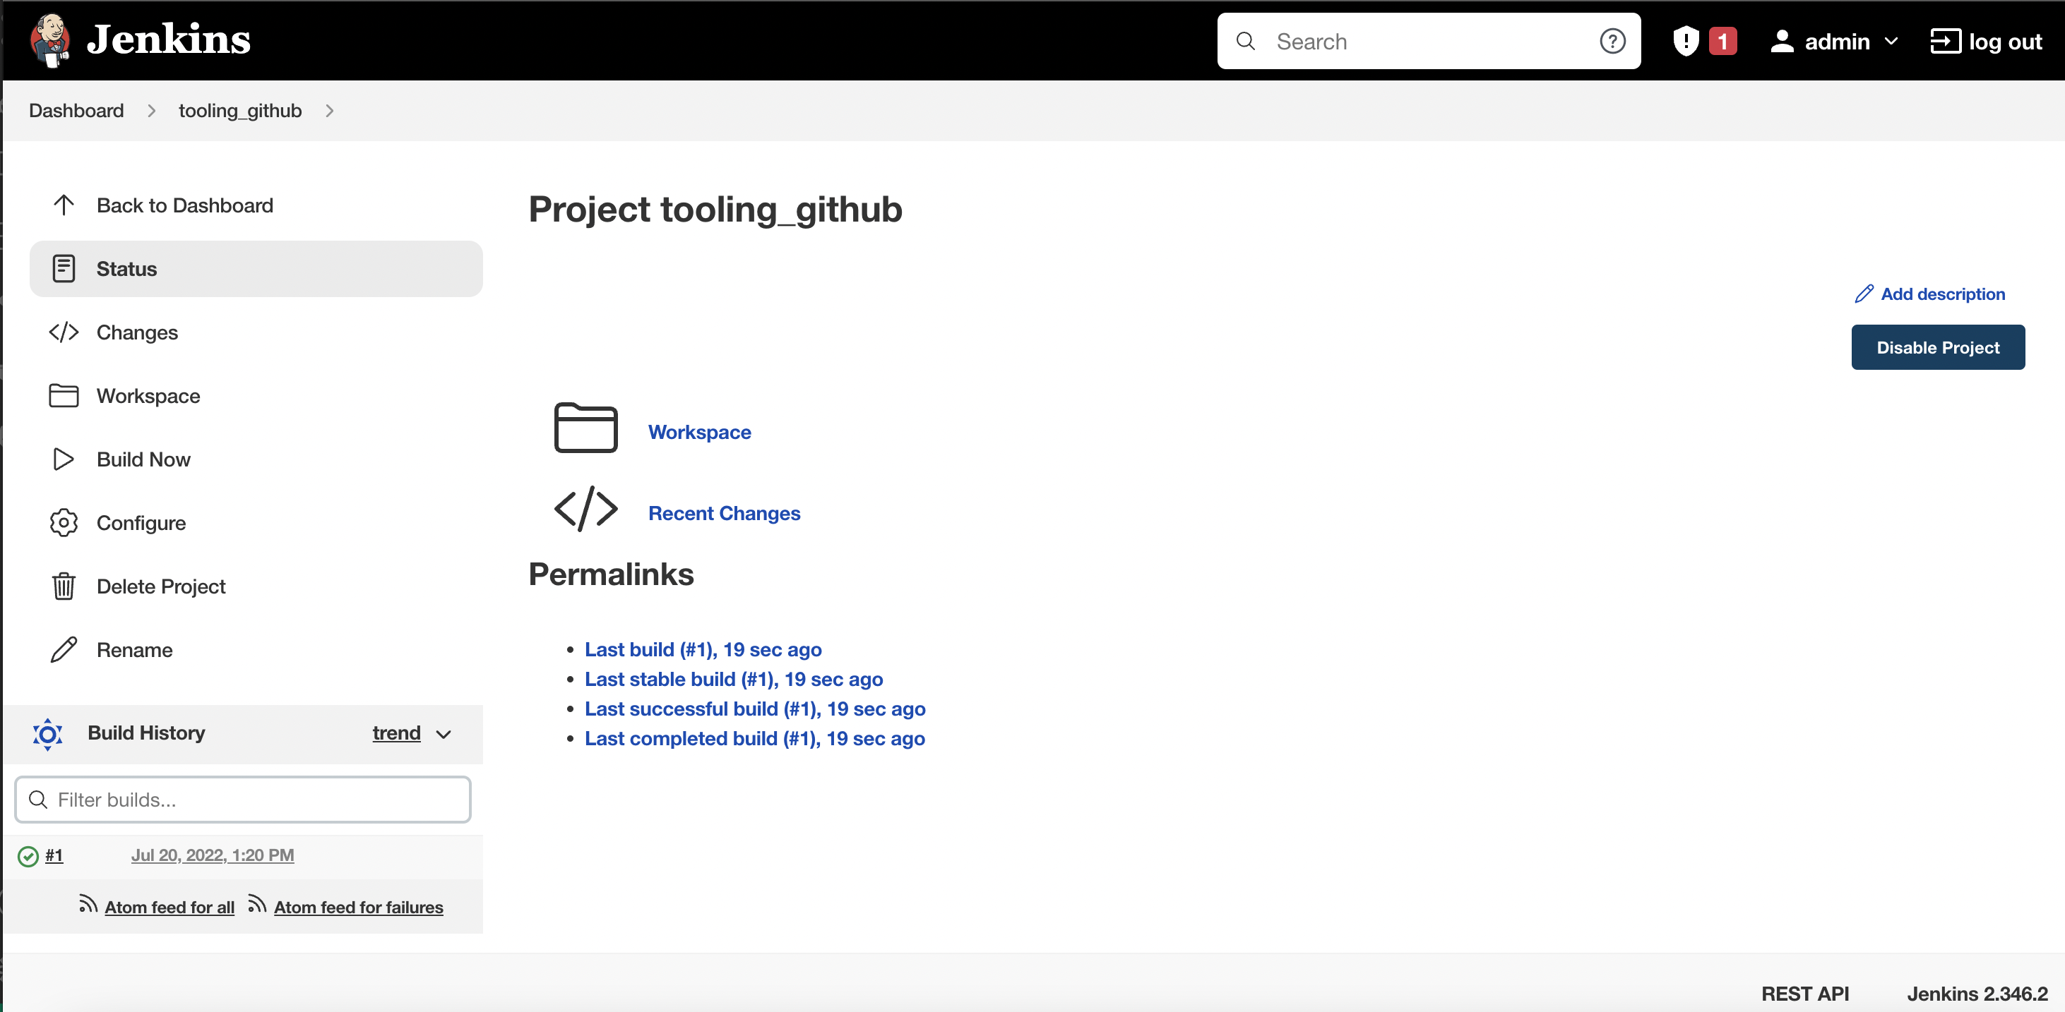Click the Add description link
This screenshot has width=2065, height=1012.
click(1942, 294)
